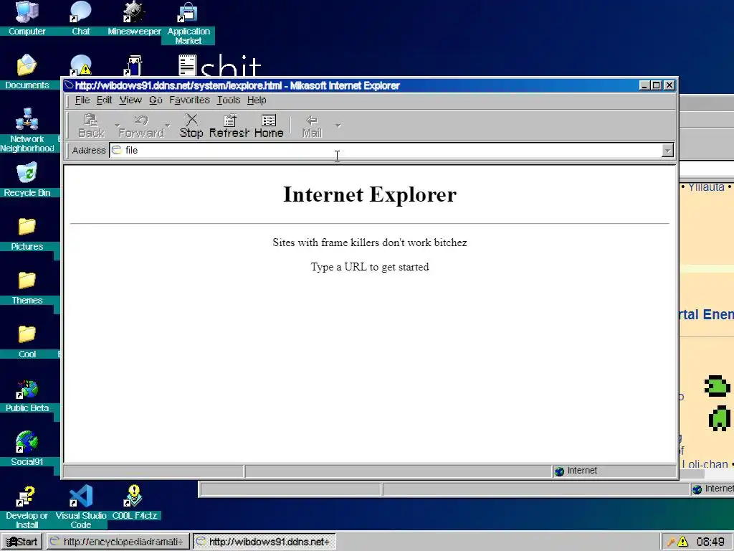The width and height of the screenshot is (734, 551).
Task: Go to Home via toolbar
Action: [269, 126]
